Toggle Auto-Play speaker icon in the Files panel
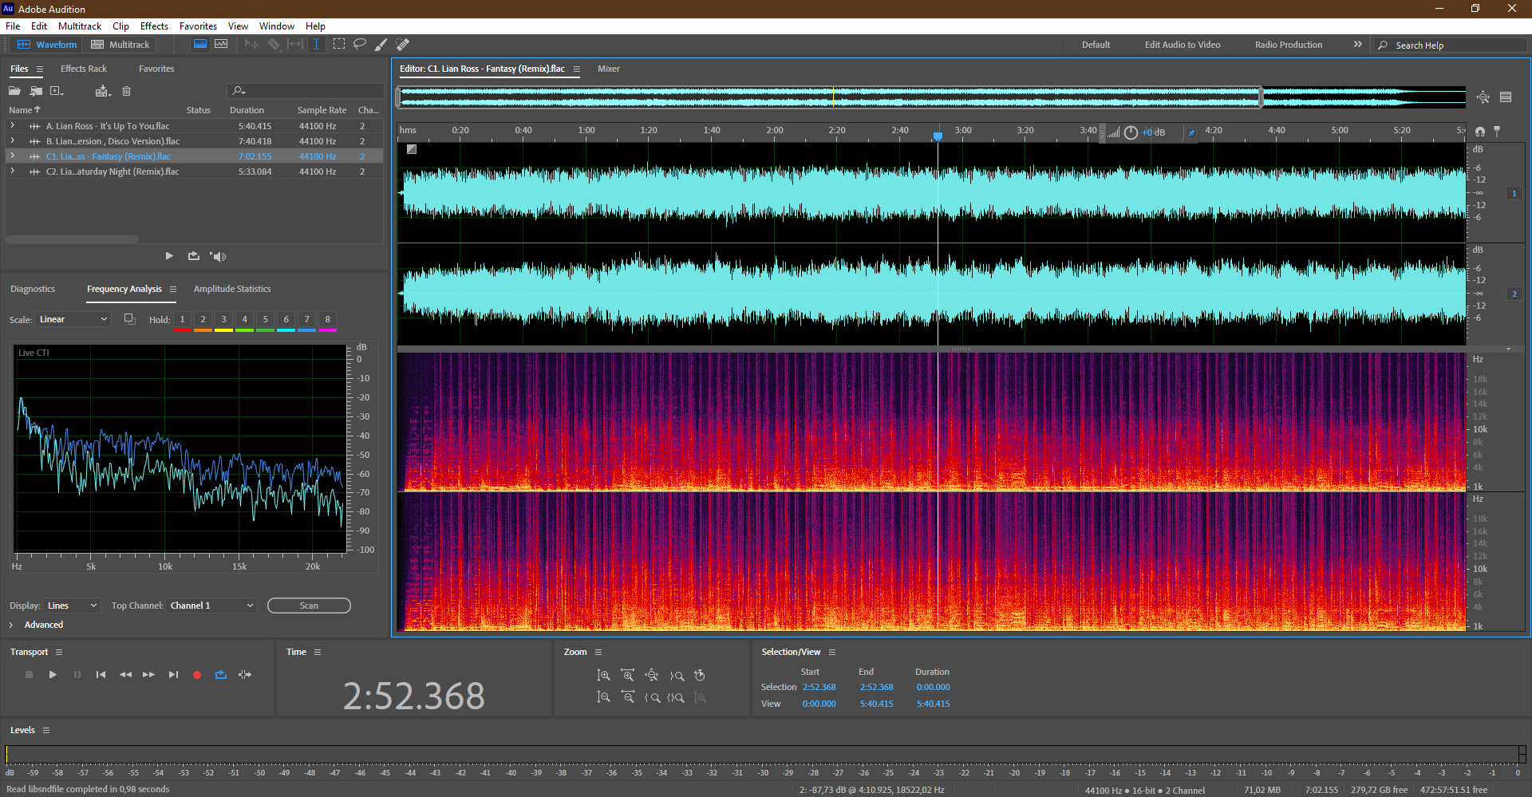 coord(218,256)
